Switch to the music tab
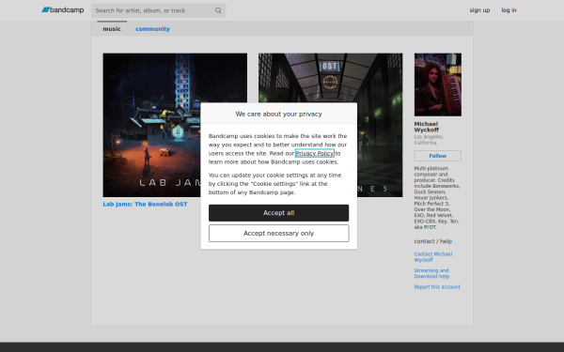The image size is (564, 352). [x=112, y=29]
